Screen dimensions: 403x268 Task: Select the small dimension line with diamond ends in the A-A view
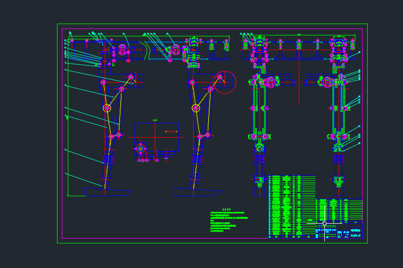coord(171,131)
